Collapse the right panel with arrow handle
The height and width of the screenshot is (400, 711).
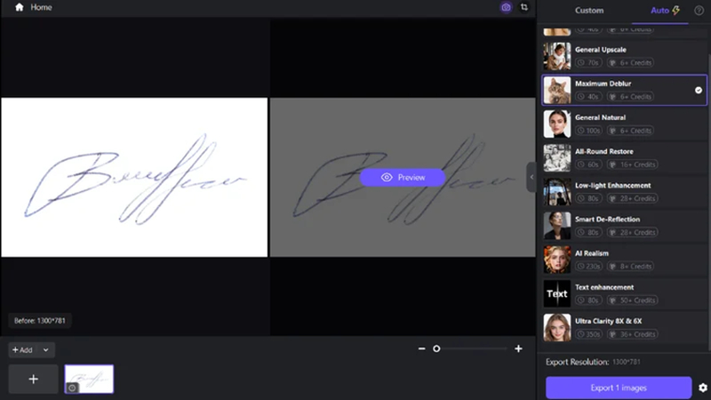click(531, 177)
